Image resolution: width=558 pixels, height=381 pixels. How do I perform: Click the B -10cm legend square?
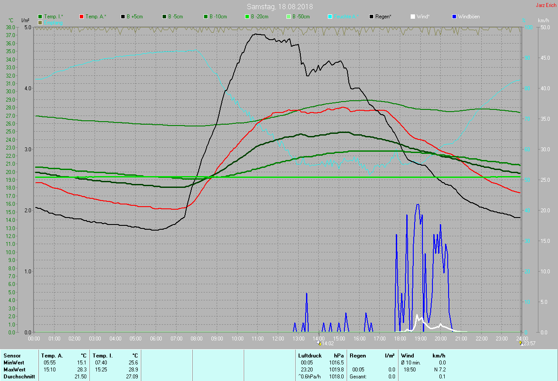[x=206, y=17]
